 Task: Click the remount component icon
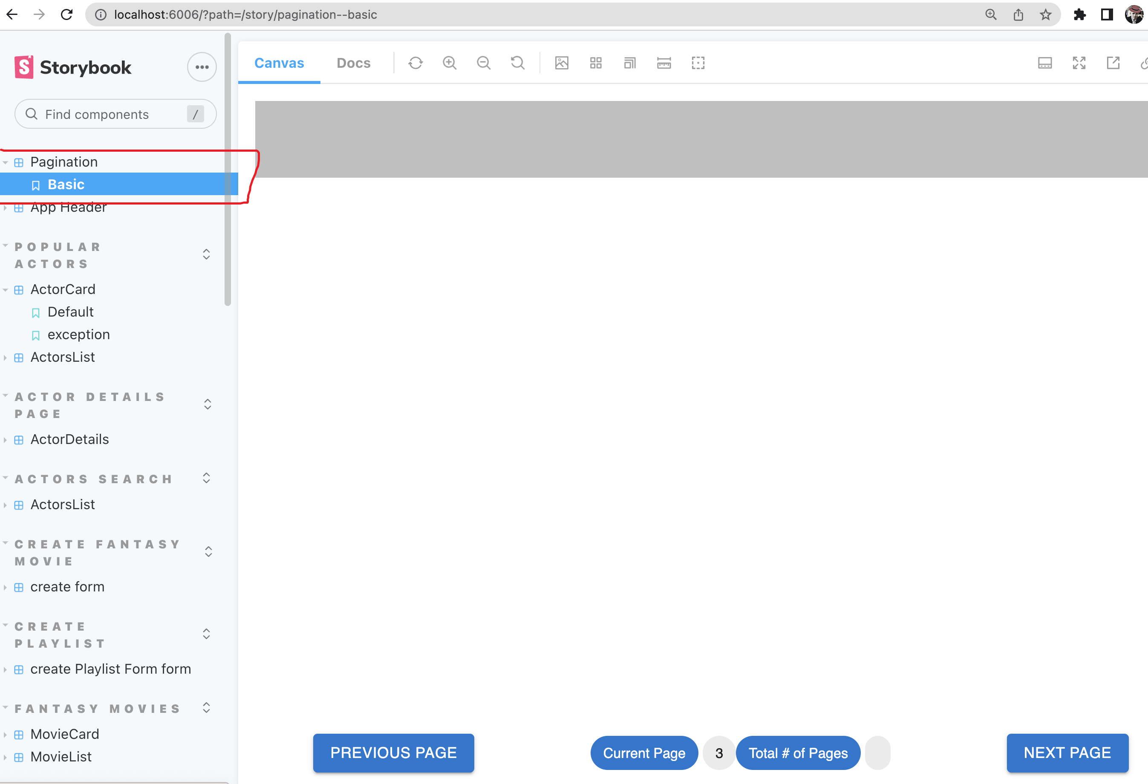coord(415,63)
